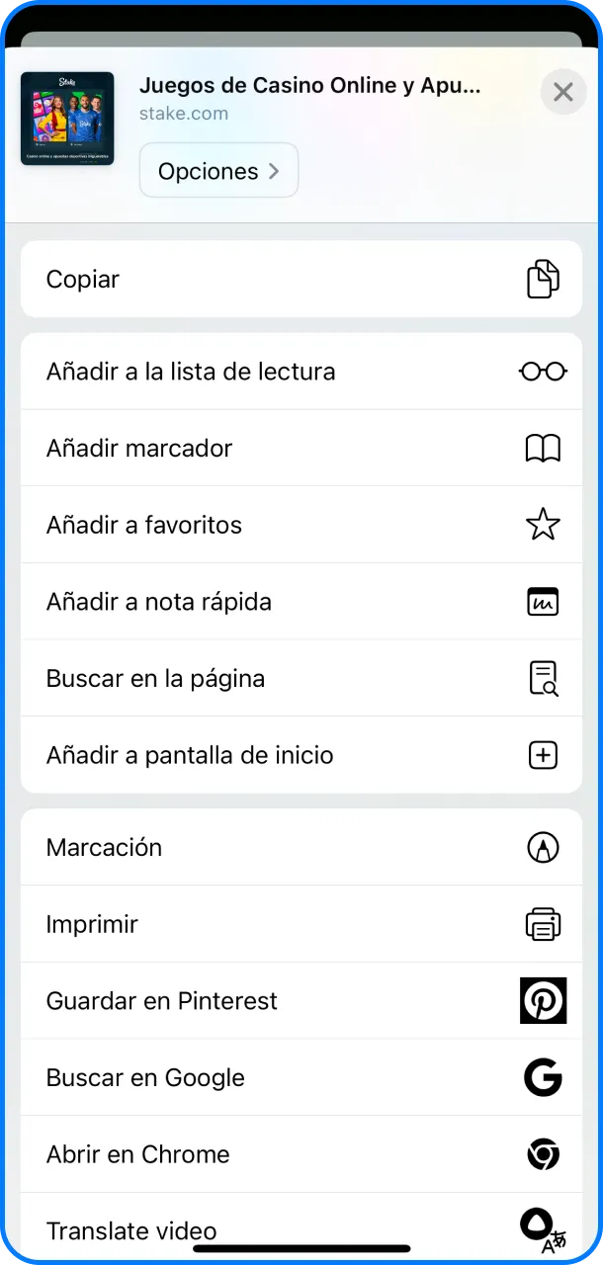Select the bookmark icon for Añadir marcador

(543, 448)
